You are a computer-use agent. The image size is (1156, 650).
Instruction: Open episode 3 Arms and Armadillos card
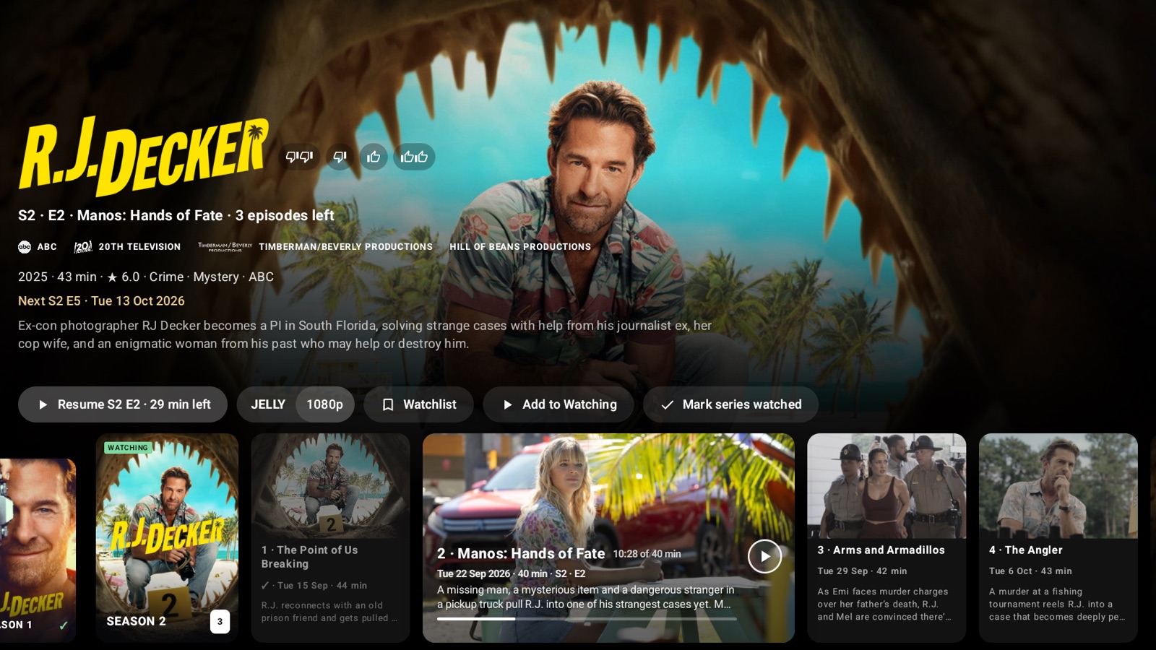coord(887,538)
